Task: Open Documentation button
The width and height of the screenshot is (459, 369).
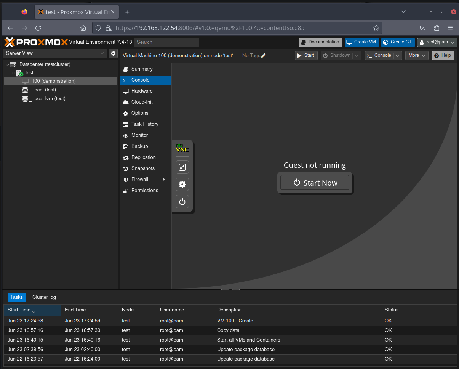Action: (x=320, y=42)
